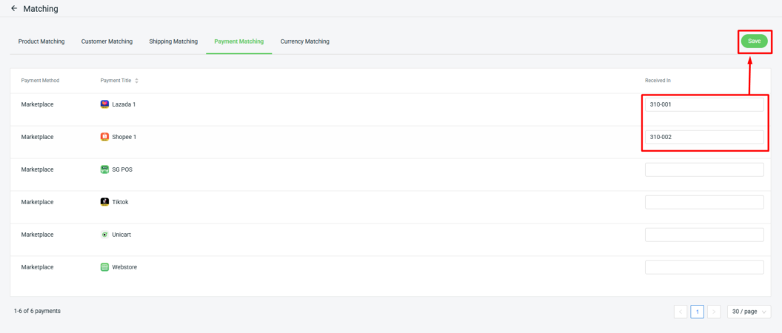Viewport: 782px width, 333px height.
Task: Open the Customer Matching tab
Action: click(x=107, y=41)
